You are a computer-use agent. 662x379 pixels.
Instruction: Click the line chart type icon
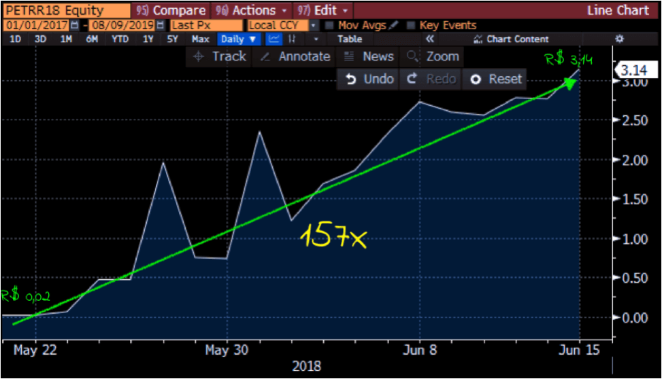274,39
